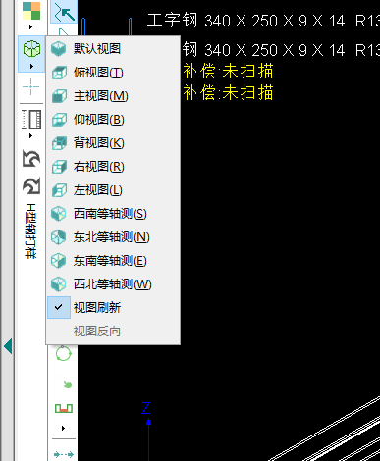Click the 东北等轴测(N) cube icon

coord(59,237)
